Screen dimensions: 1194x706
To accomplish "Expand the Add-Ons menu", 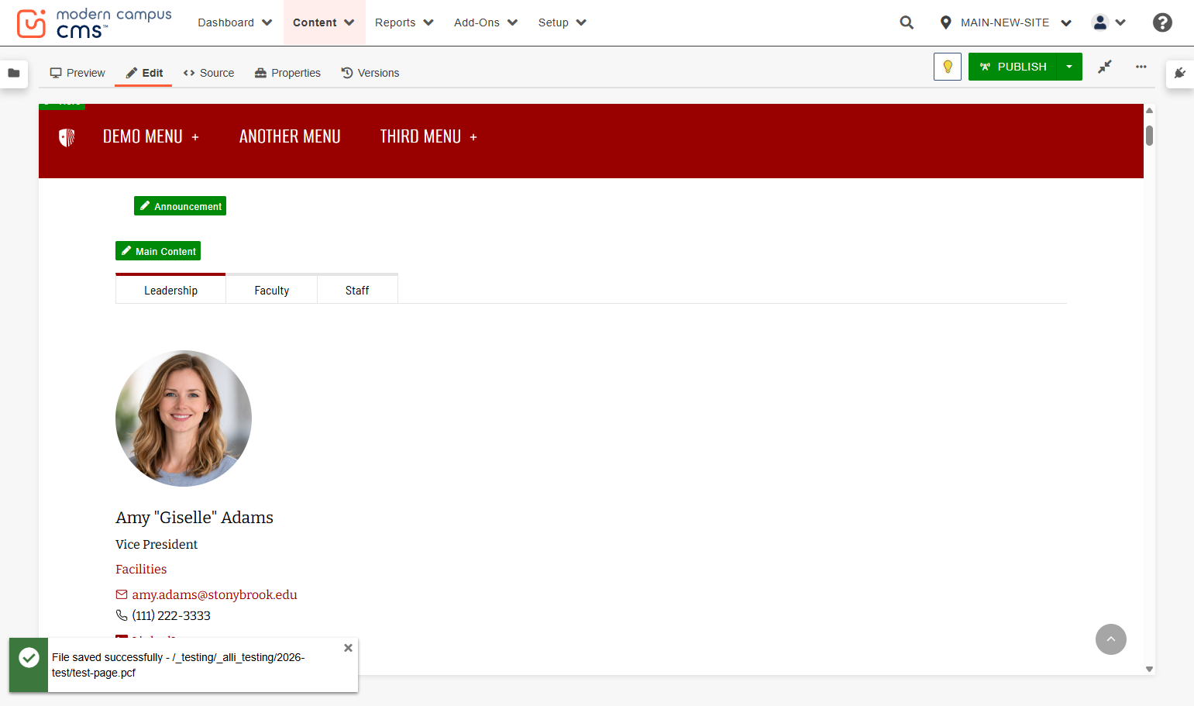I will point(486,22).
